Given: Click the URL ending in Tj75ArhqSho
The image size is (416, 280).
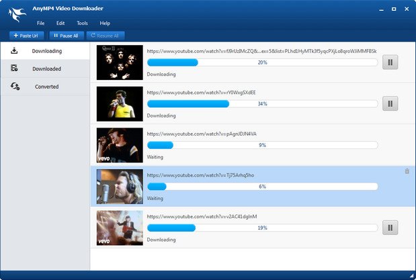Looking at the screenshot, I should pyautogui.click(x=200, y=175).
